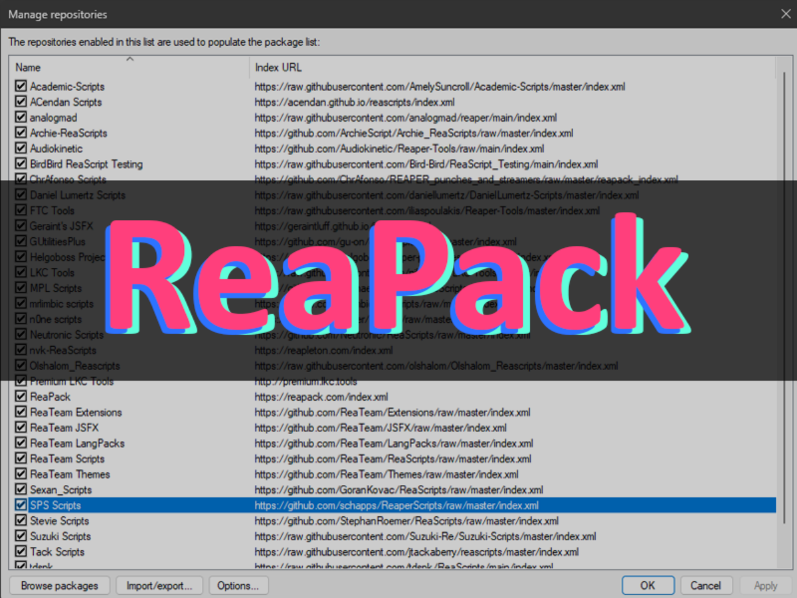
Task: Toggle the Tack Scripts checkbox
Action: pyautogui.click(x=21, y=552)
